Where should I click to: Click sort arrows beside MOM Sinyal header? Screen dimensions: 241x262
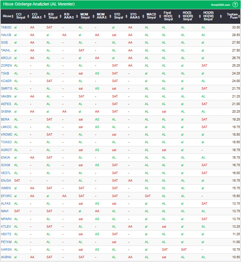(x=94, y=16)
